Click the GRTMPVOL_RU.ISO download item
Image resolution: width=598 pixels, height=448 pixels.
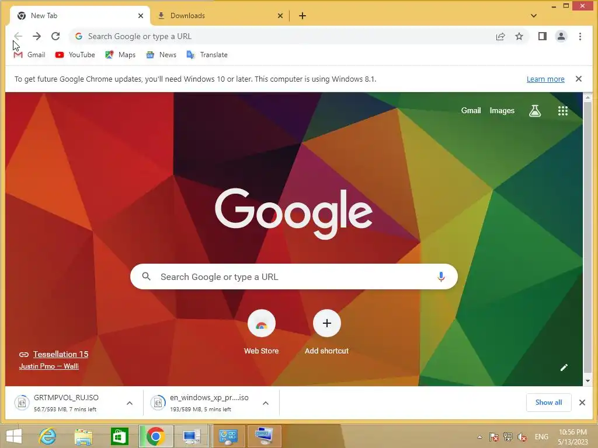point(67,402)
